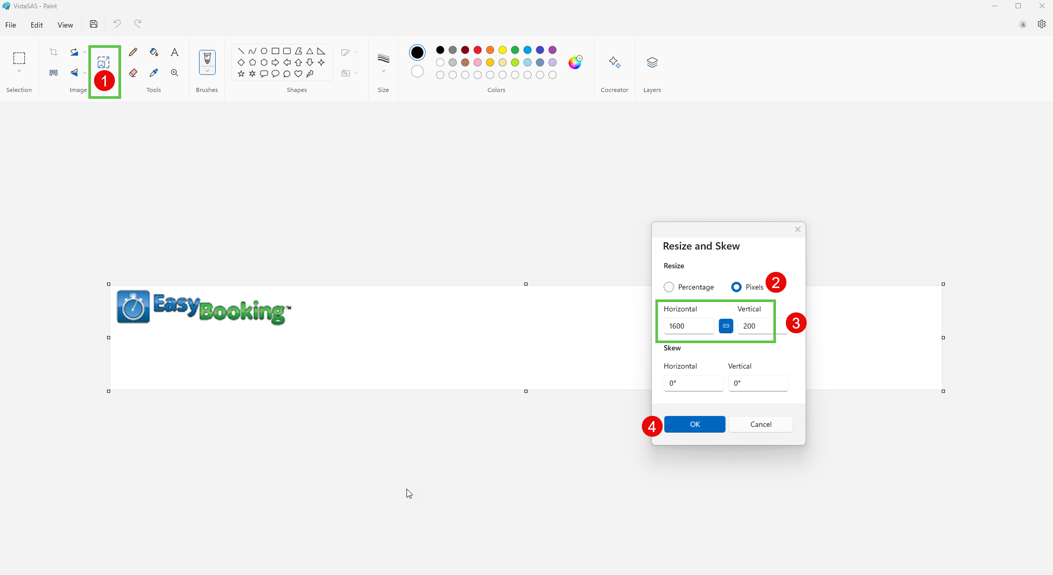Pick the Triangle shape

pyautogui.click(x=310, y=51)
